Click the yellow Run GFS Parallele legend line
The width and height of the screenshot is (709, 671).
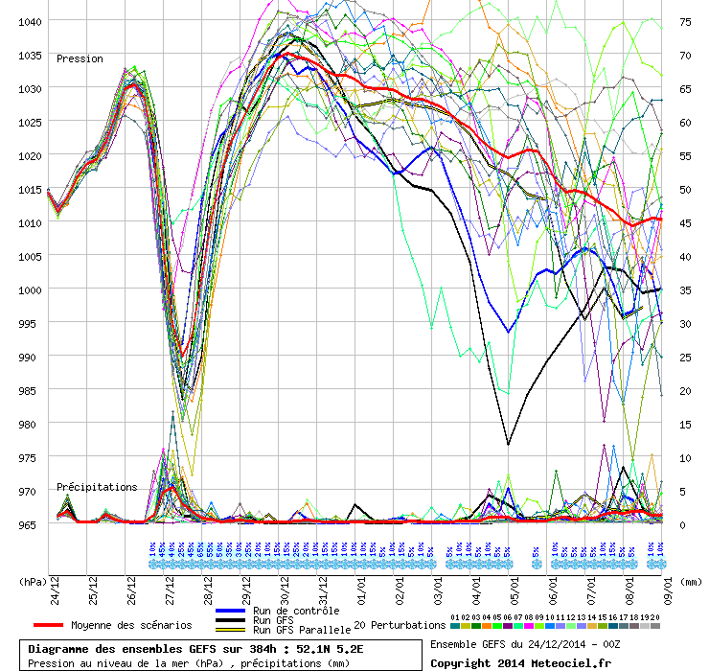(x=231, y=630)
